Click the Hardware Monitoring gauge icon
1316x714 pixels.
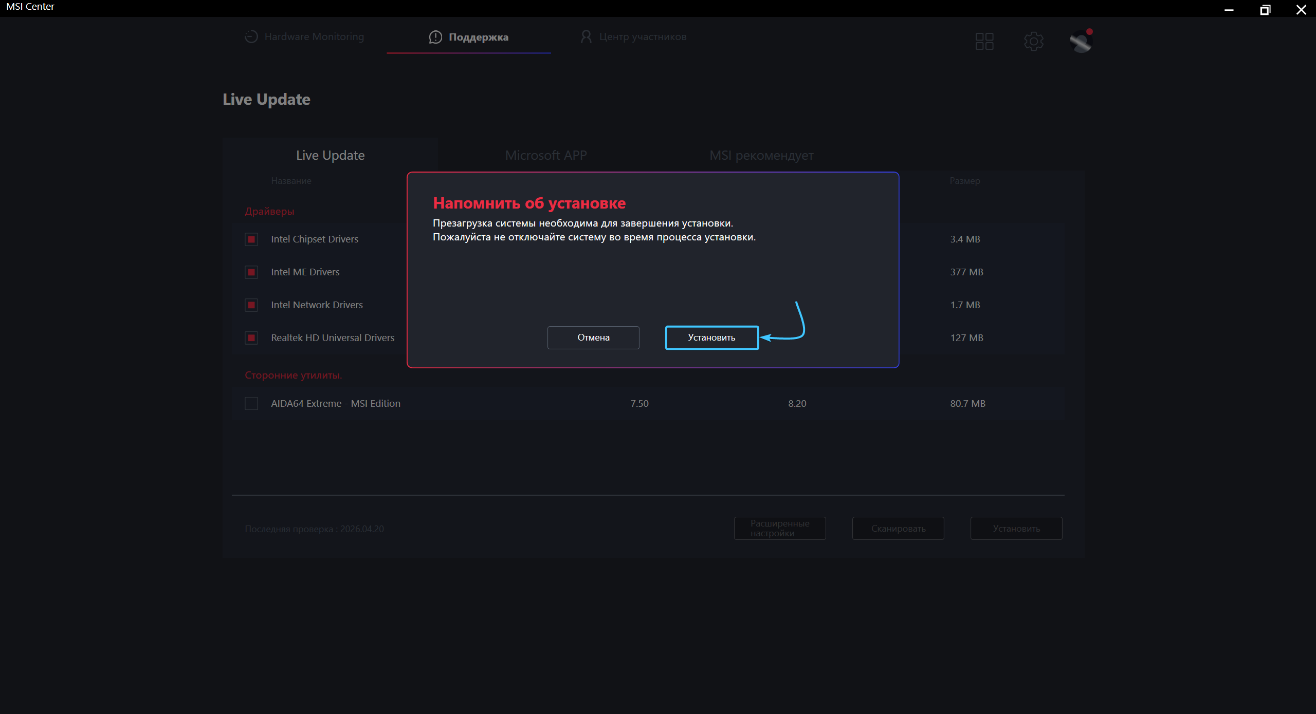[251, 36]
